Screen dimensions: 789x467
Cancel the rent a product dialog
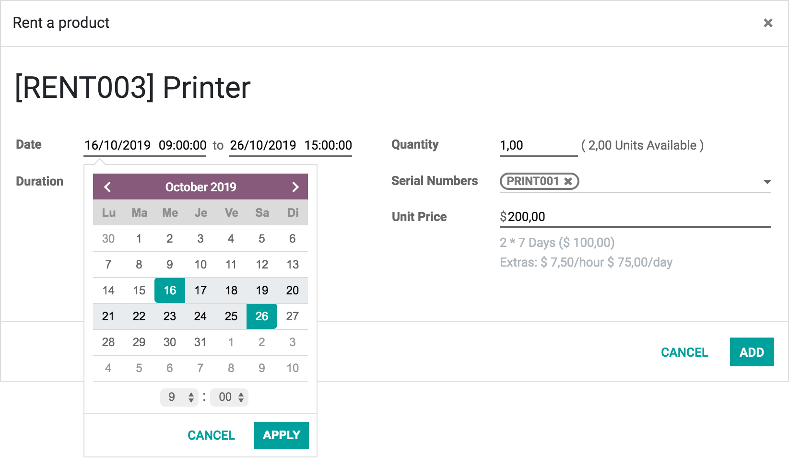pyautogui.click(x=684, y=352)
